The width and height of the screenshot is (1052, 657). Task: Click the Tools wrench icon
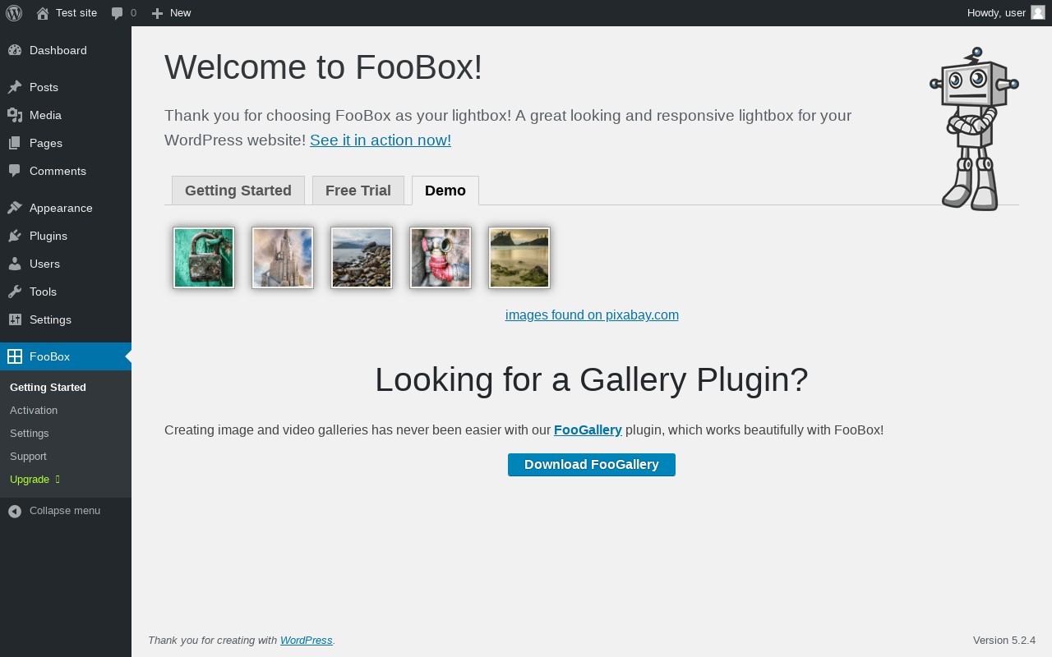tap(15, 292)
